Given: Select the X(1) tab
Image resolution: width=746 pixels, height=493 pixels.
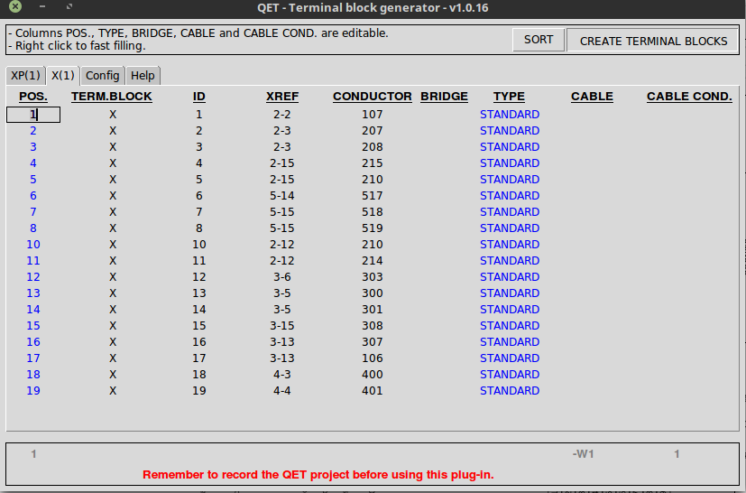Looking at the screenshot, I should [x=62, y=76].
